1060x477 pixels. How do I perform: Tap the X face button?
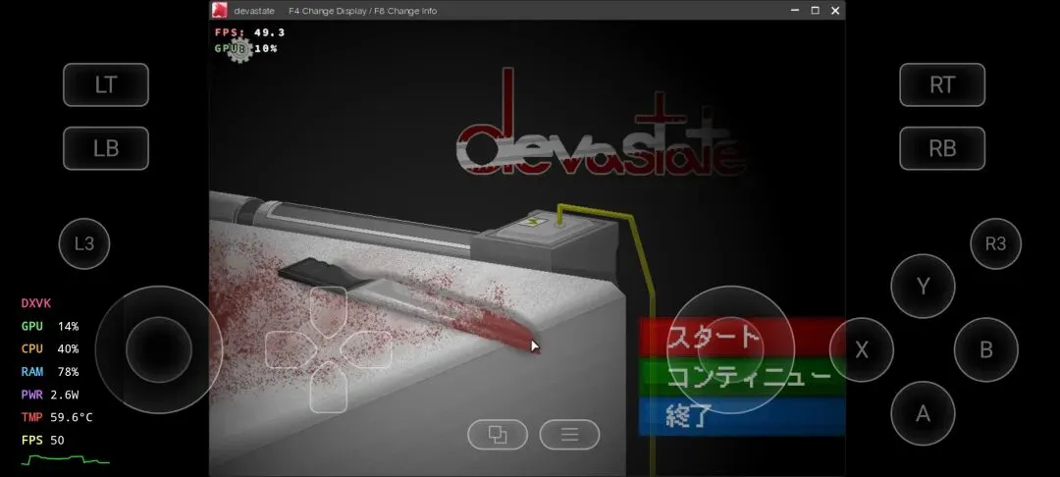[862, 350]
